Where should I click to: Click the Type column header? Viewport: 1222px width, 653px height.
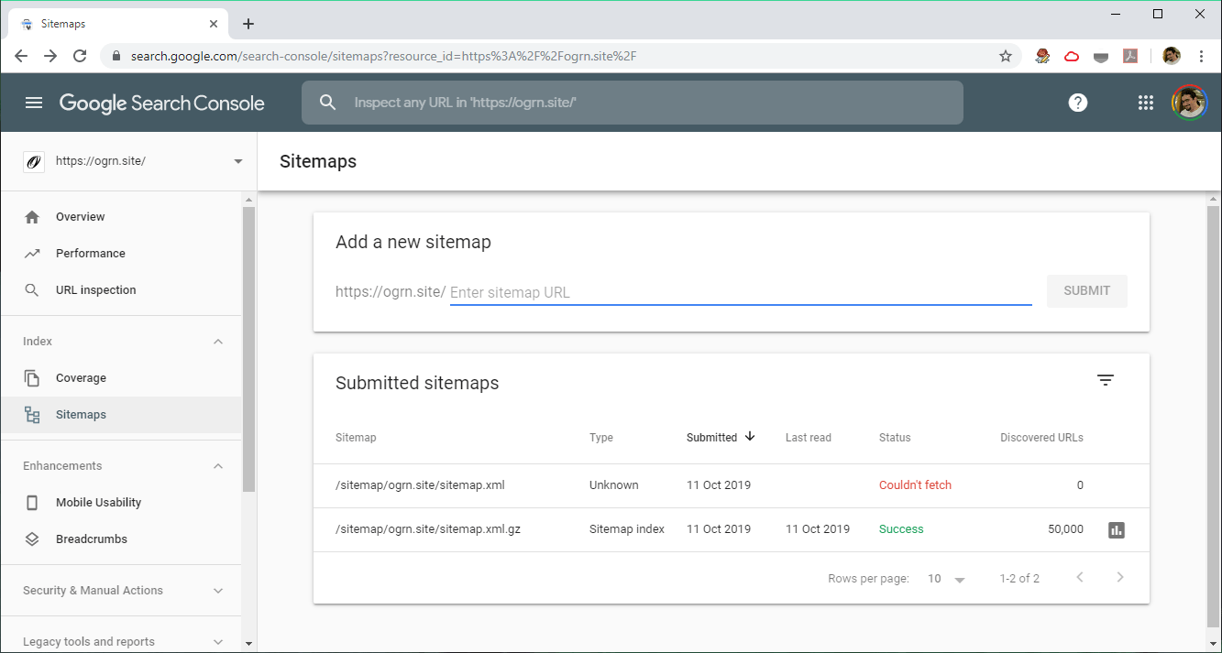pyautogui.click(x=601, y=438)
